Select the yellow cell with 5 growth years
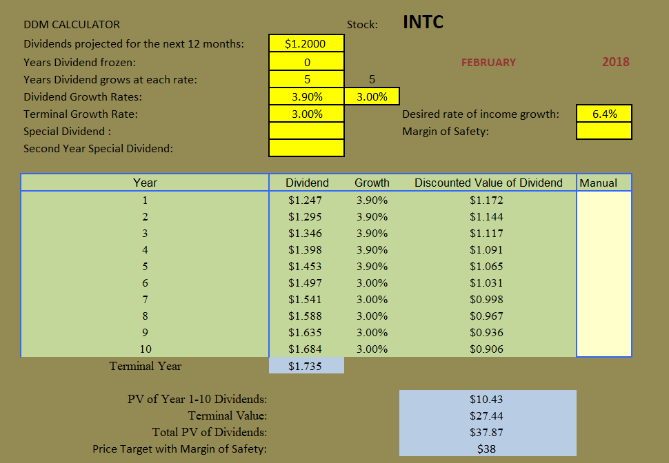 (306, 79)
